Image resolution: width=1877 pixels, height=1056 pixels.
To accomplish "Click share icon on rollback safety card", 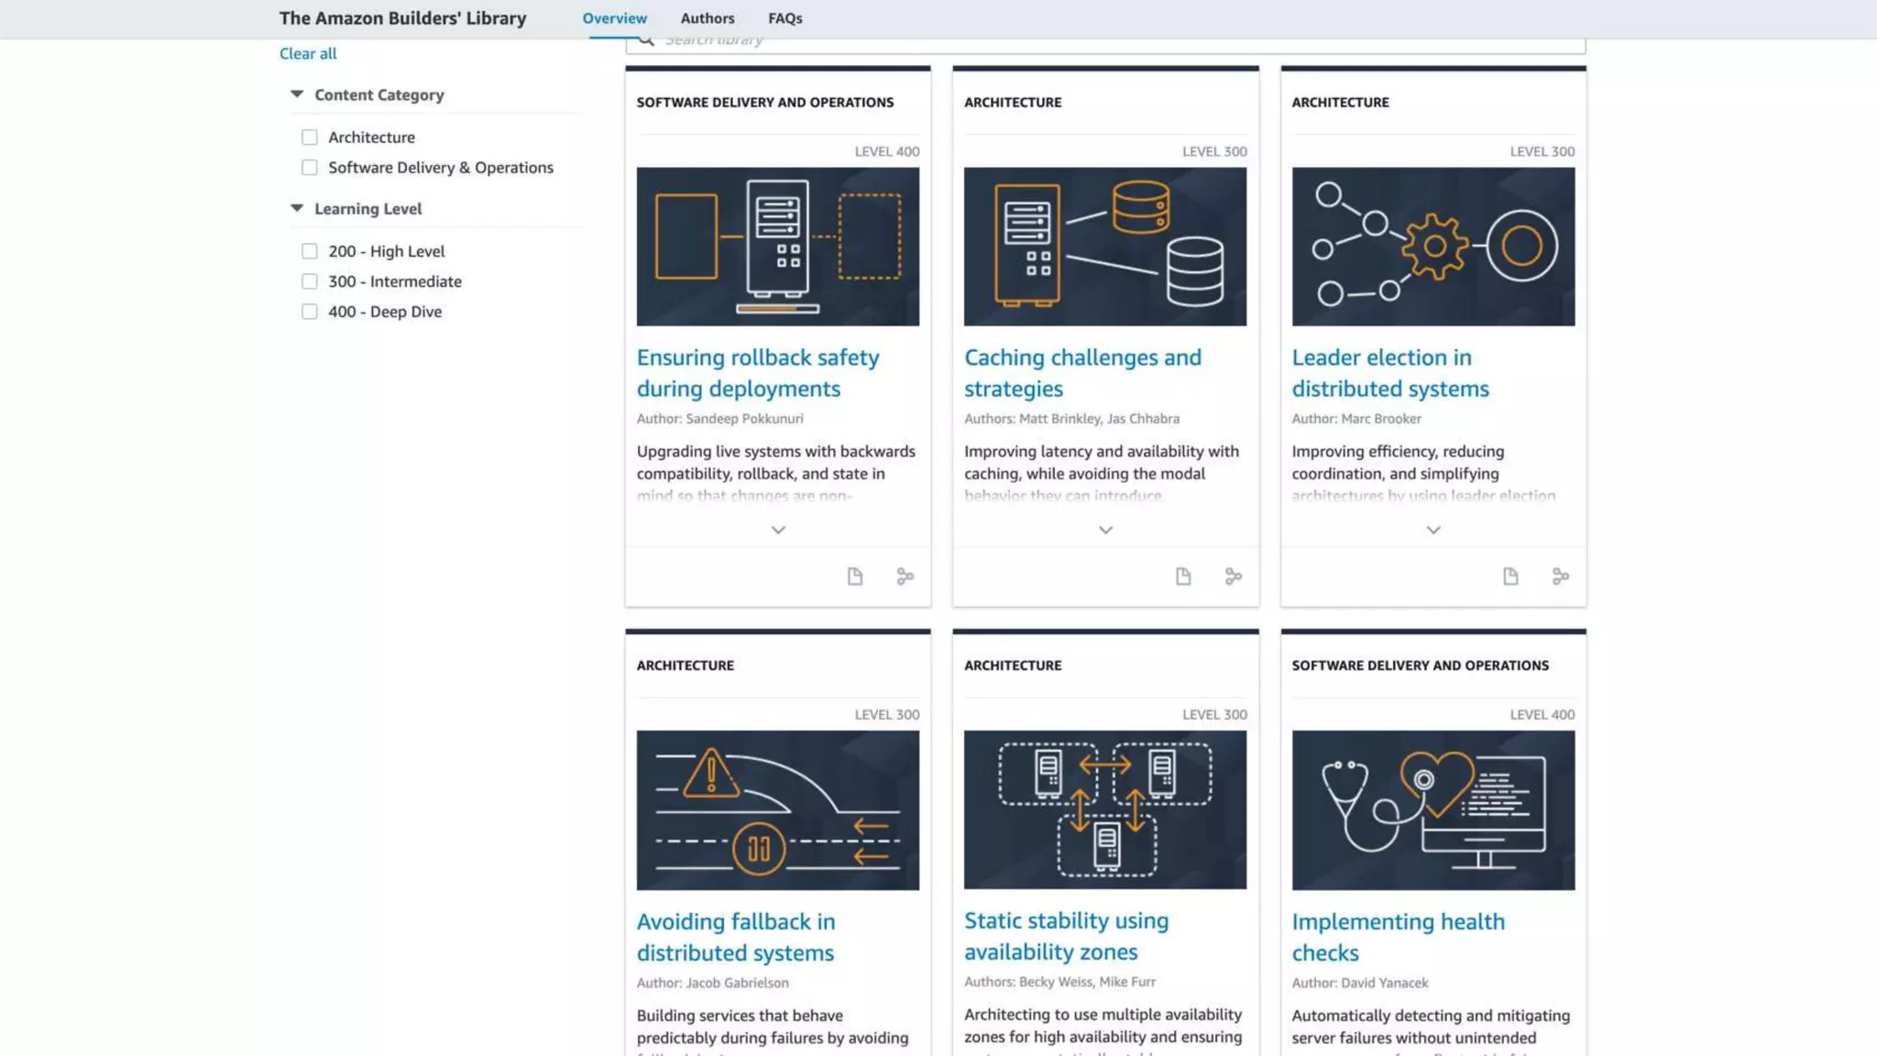I will tap(905, 577).
